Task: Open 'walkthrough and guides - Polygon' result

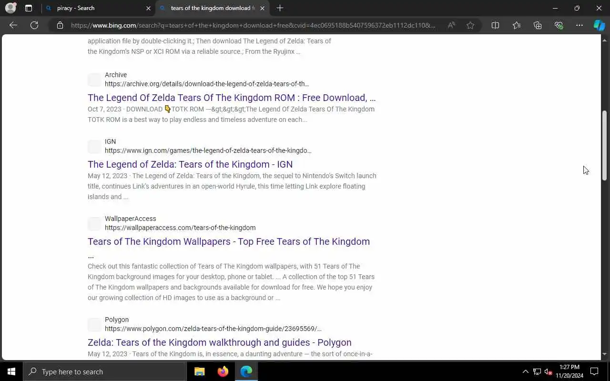Action: [220, 342]
